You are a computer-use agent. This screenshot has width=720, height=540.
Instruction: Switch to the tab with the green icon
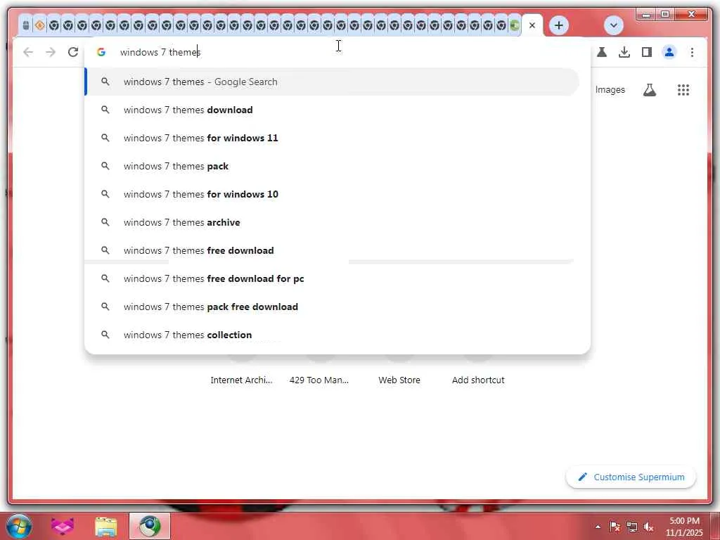click(515, 25)
